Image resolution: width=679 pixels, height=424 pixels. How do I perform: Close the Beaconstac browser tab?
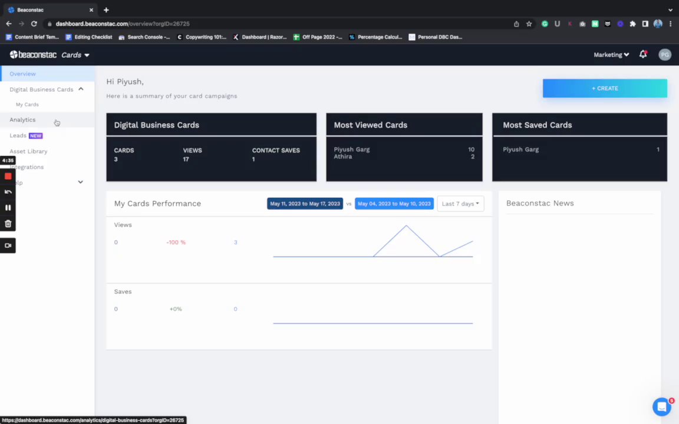coord(91,9)
